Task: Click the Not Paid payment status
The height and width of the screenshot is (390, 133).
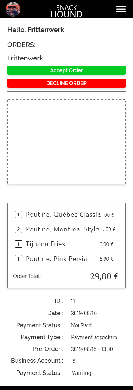Action: 81,325
